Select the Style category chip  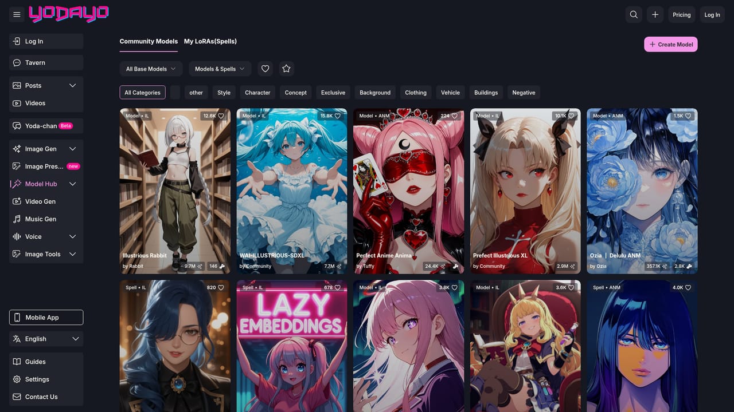click(224, 93)
